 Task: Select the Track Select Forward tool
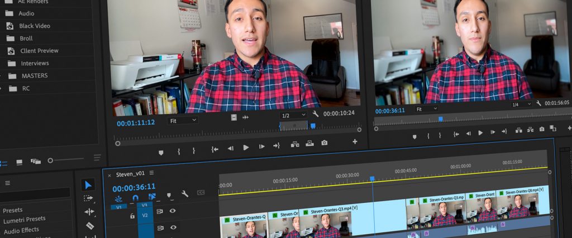pyautogui.click(x=88, y=198)
